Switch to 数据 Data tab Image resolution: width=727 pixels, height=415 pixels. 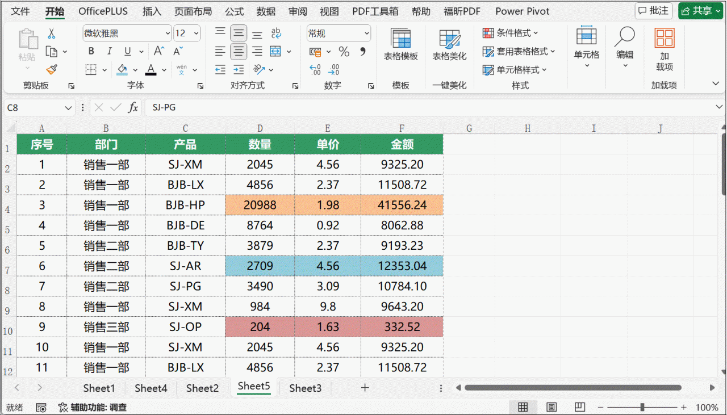pos(266,11)
